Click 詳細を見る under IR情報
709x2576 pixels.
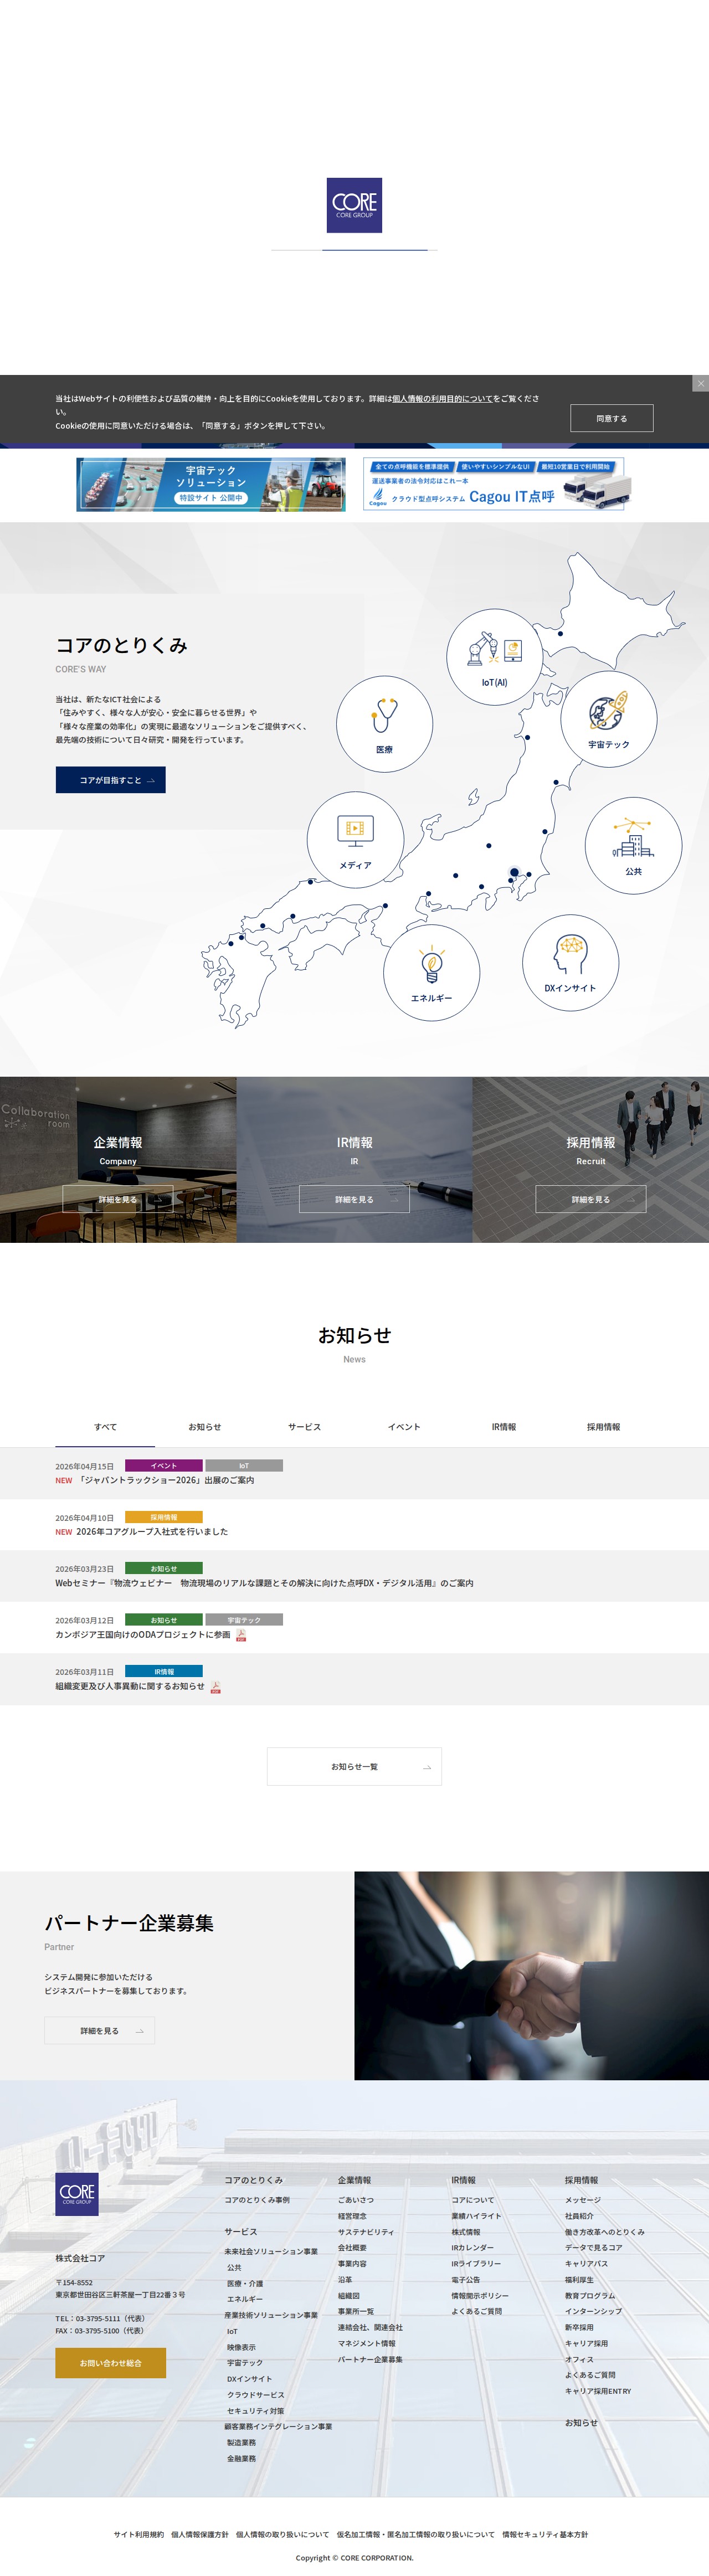pos(354,1199)
